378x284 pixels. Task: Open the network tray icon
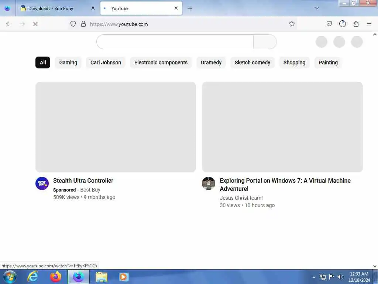[323, 277]
